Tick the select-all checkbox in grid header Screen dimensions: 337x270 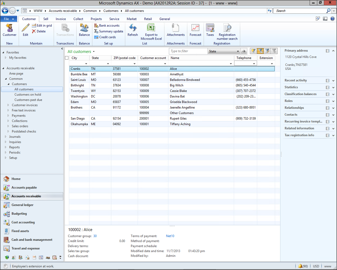pyautogui.click(x=67, y=58)
